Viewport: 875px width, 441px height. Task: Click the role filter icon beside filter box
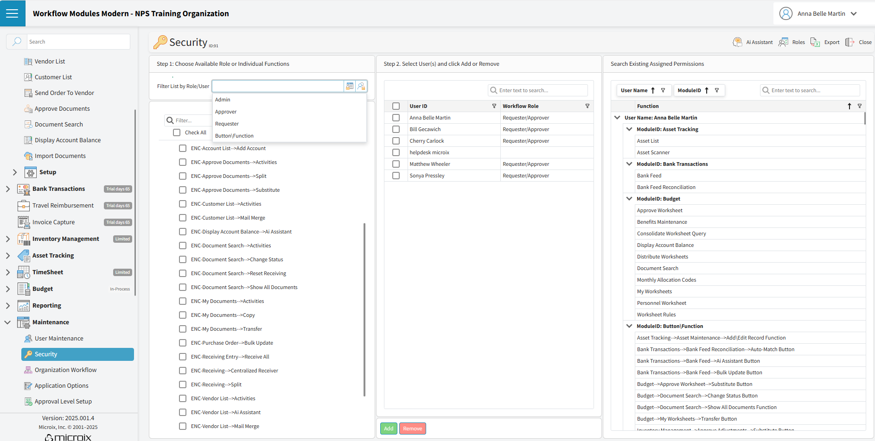coord(350,86)
